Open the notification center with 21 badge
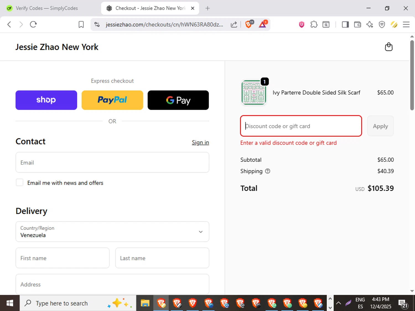The image size is (415, 311). coord(403,304)
